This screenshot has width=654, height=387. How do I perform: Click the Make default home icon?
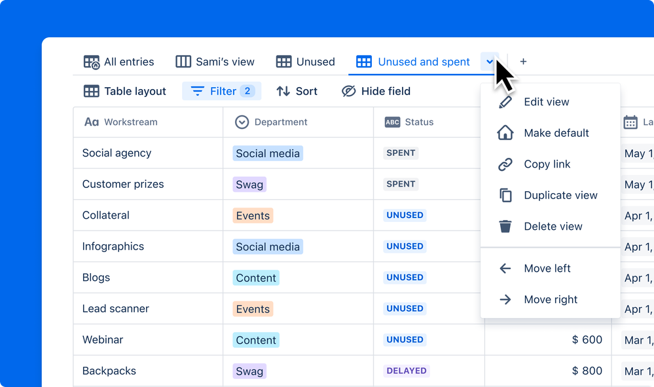coord(505,132)
